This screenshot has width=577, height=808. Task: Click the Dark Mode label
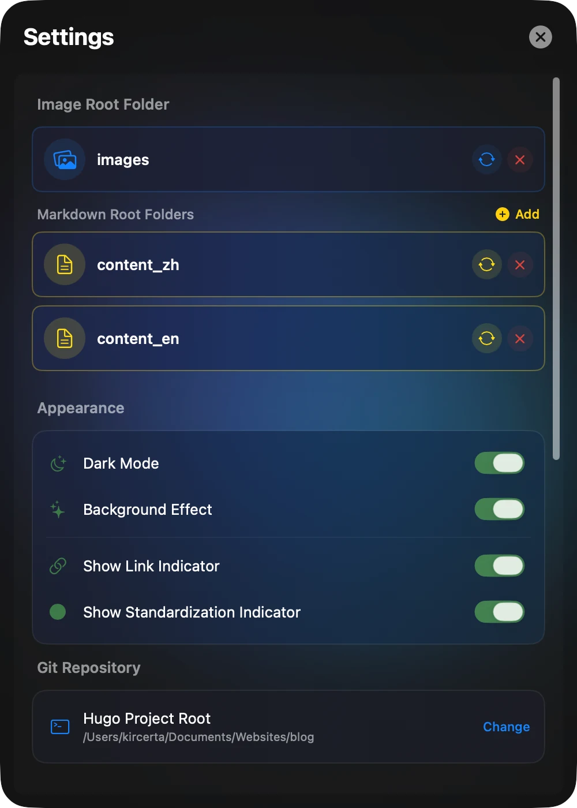click(x=121, y=463)
